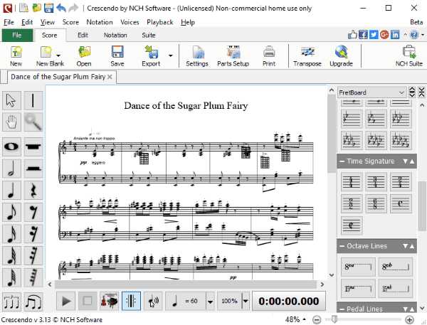427x325 pixels.
Task: Choose the whole note tool
Action: 11,146
